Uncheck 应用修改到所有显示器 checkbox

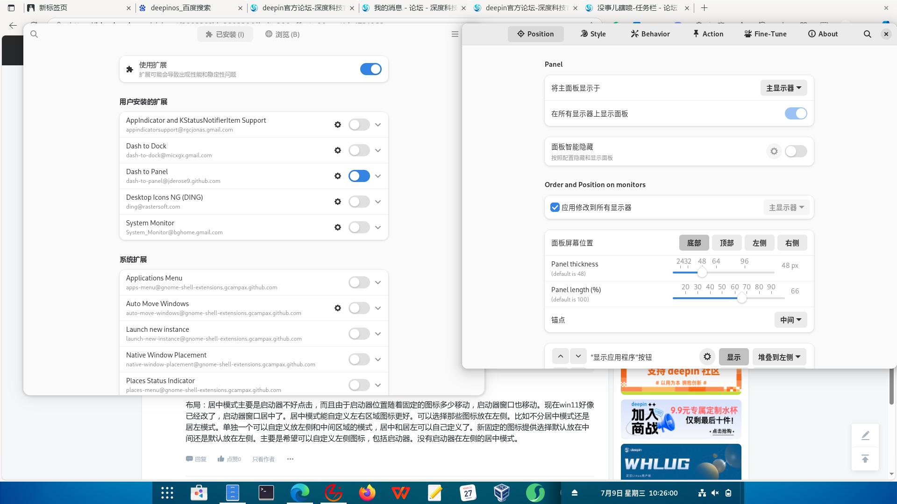coord(555,208)
